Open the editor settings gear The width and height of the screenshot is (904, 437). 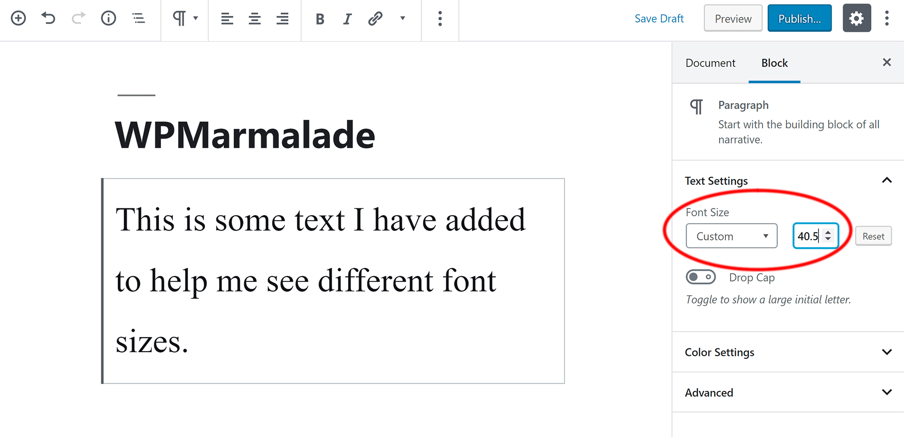pos(857,18)
